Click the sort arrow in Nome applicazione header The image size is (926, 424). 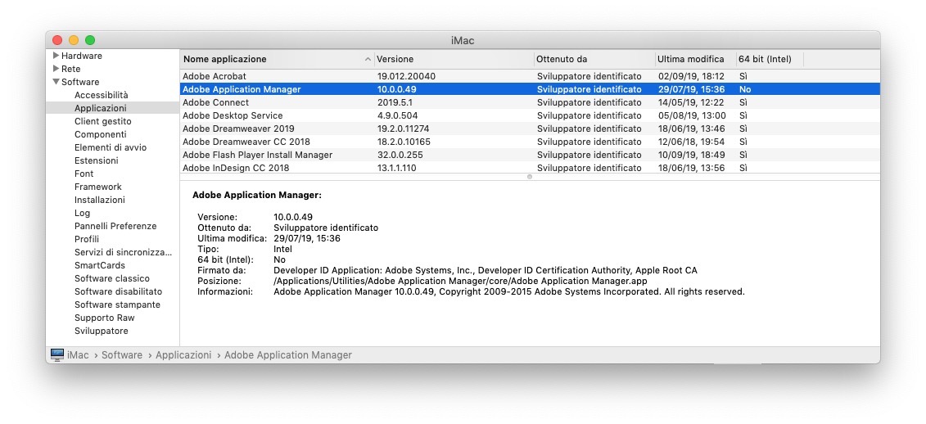pos(368,60)
